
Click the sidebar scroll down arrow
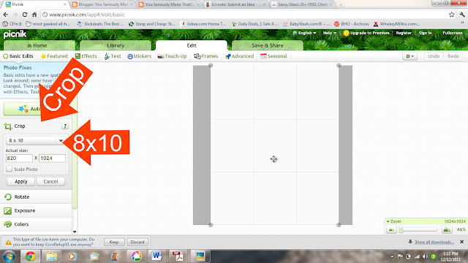(75, 232)
